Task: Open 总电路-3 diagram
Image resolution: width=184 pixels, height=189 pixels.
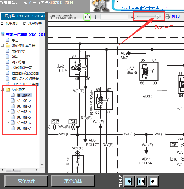Action: (24, 106)
